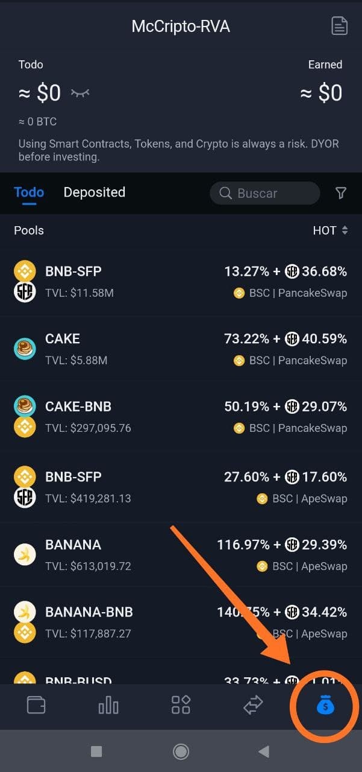The image size is (362, 772).
Task: Open the swap arrows icon
Action: tap(253, 705)
